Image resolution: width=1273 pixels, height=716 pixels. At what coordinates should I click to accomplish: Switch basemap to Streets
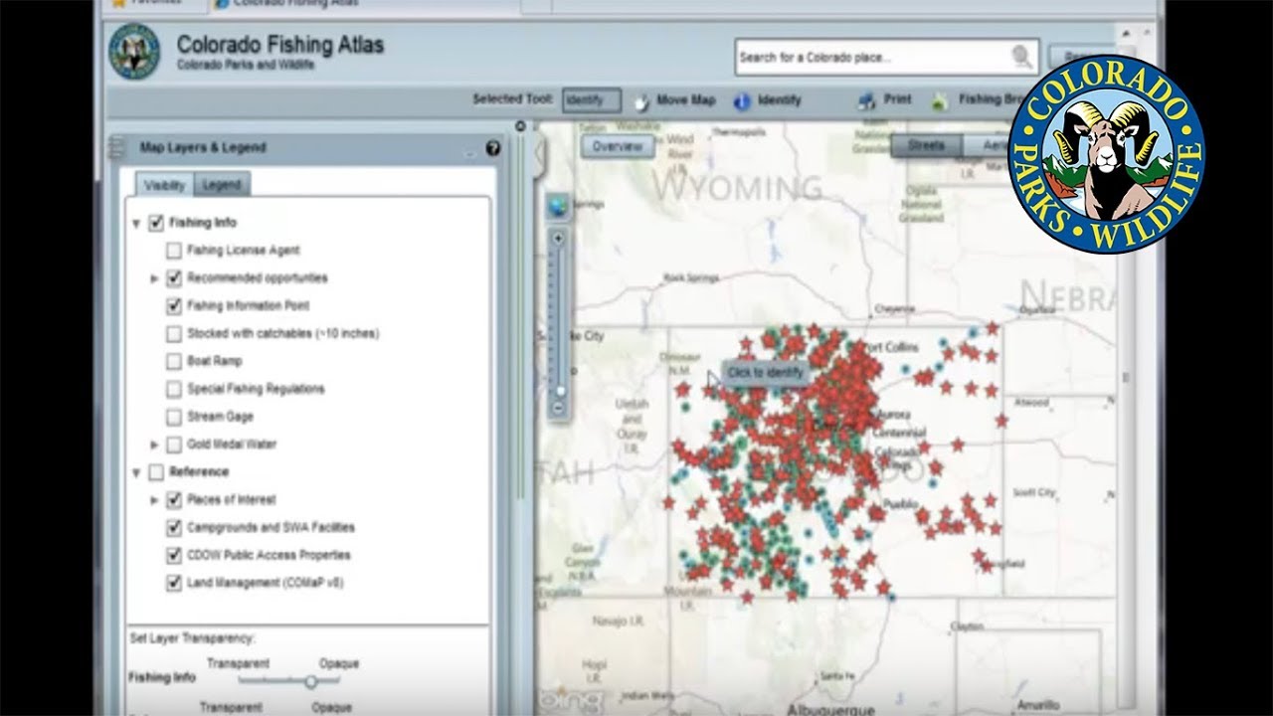coord(926,145)
